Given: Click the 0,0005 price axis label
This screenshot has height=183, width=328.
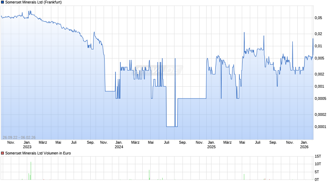Looking at the screenshot, I should click(x=320, y=98).
